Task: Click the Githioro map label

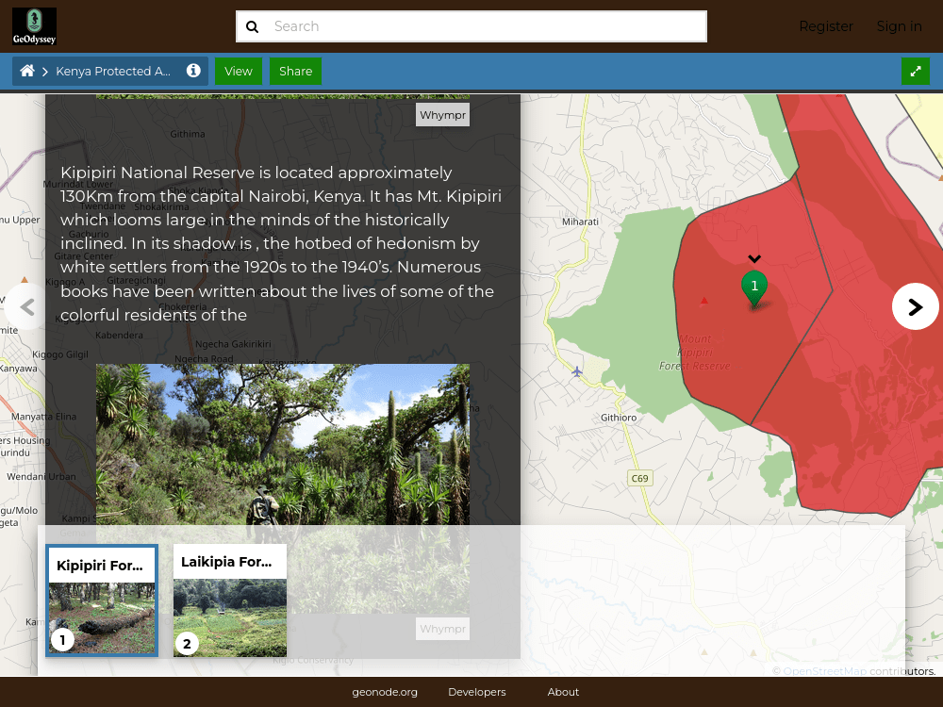Action: [619, 418]
